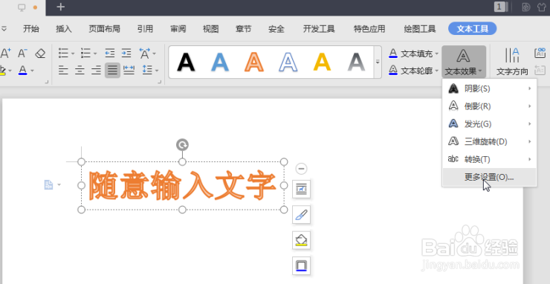The height and width of the screenshot is (284, 550).
Task: Choose black fill WordArt style
Action: 186,62
